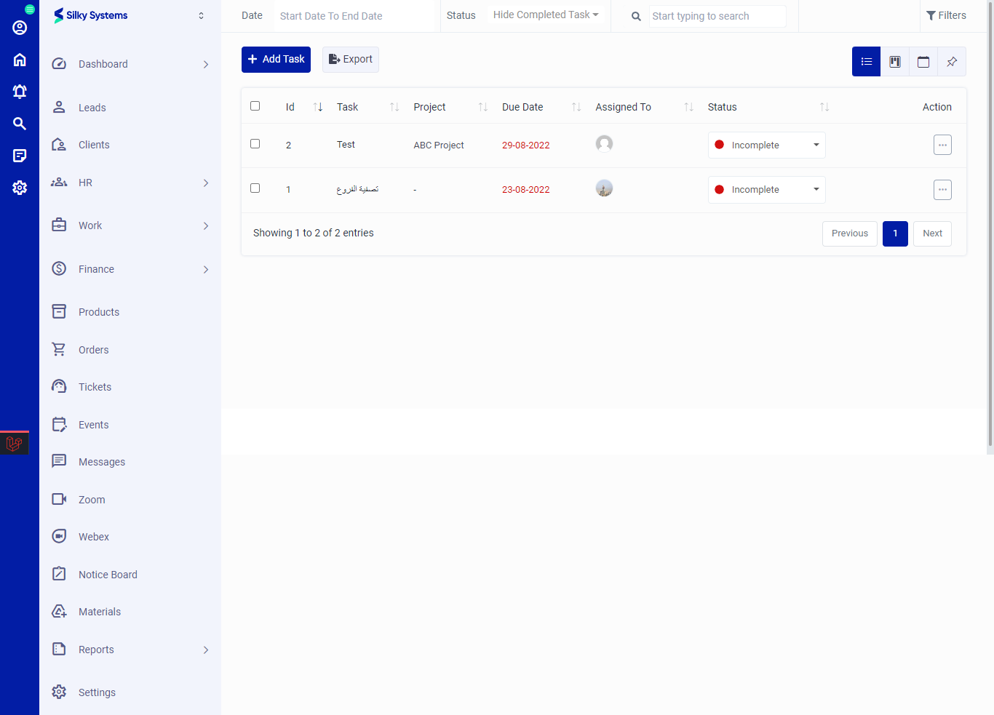Click the sticky notes icon in left rail
The height and width of the screenshot is (715, 994).
(20, 156)
